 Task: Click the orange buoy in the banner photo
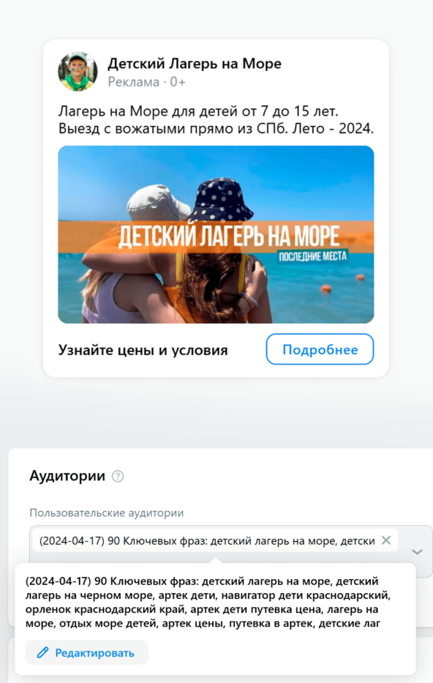coord(326,288)
